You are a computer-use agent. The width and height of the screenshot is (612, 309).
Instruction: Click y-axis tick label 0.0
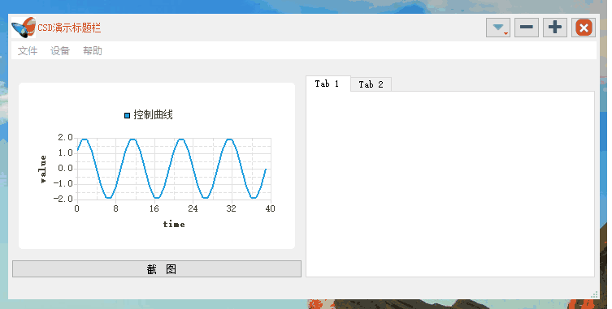[65, 169]
